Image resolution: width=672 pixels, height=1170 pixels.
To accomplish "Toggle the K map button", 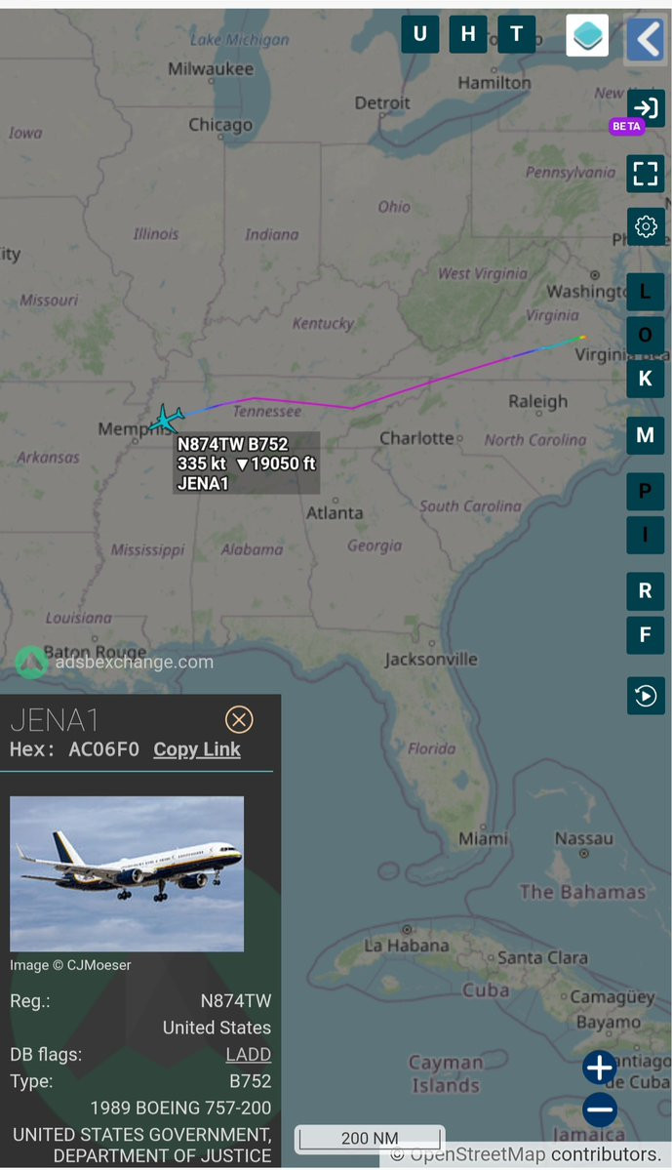I will [645, 379].
